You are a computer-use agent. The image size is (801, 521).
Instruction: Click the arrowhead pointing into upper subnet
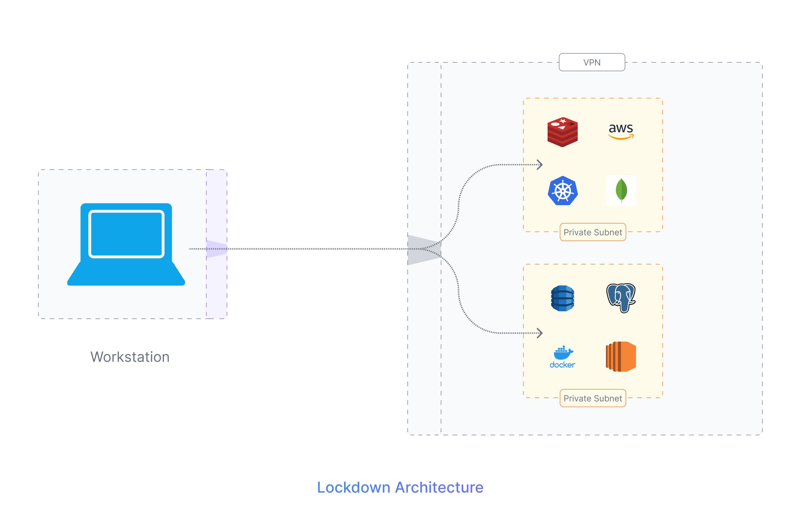pos(540,165)
